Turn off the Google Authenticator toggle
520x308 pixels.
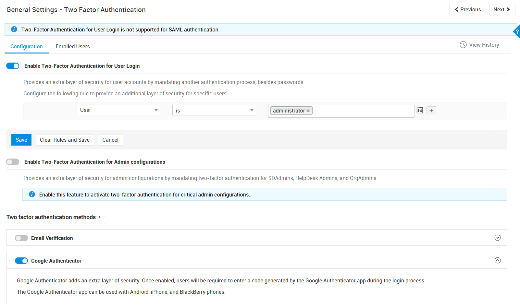pos(21,261)
